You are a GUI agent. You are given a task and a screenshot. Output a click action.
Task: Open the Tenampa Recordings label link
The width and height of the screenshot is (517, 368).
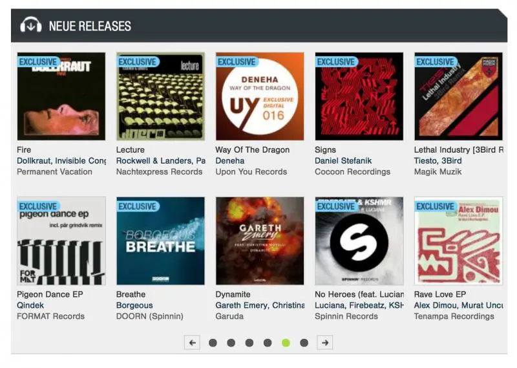pyautogui.click(x=454, y=316)
